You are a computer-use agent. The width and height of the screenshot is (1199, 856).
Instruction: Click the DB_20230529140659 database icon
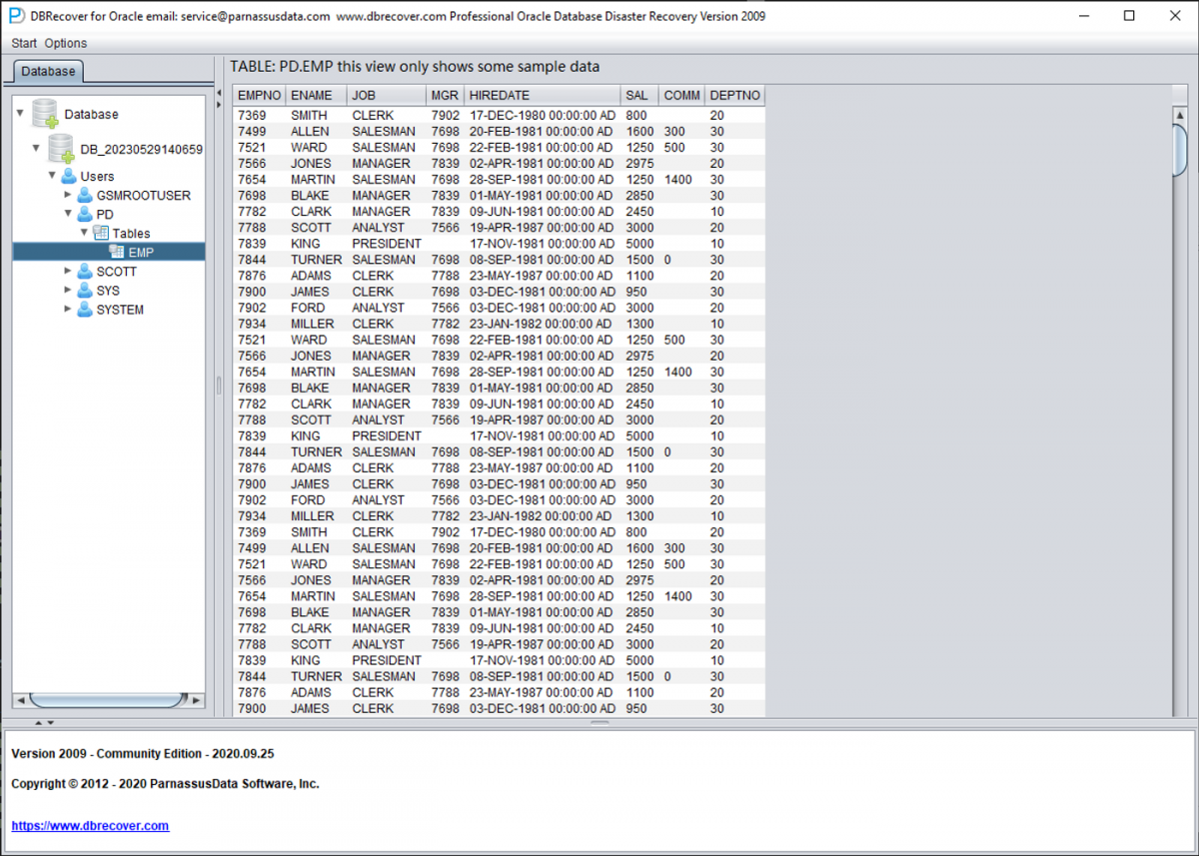tap(60, 147)
